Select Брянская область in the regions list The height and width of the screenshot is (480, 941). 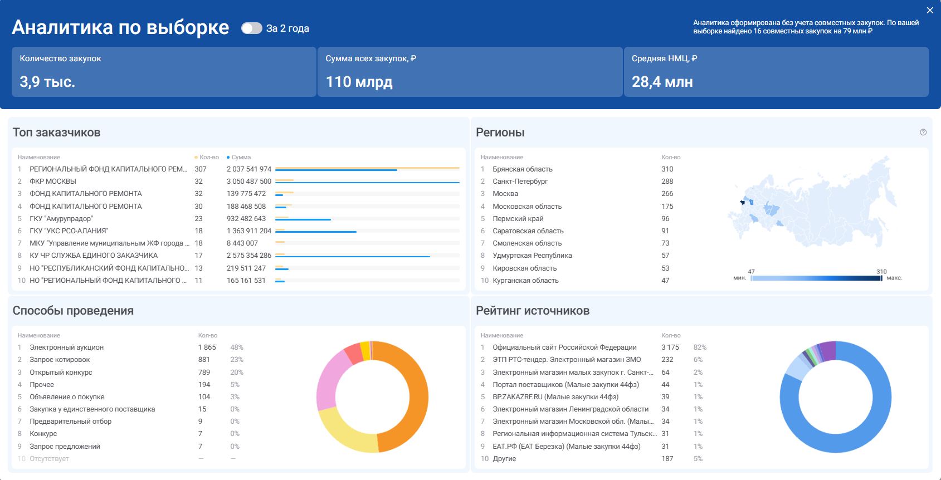[x=523, y=169]
